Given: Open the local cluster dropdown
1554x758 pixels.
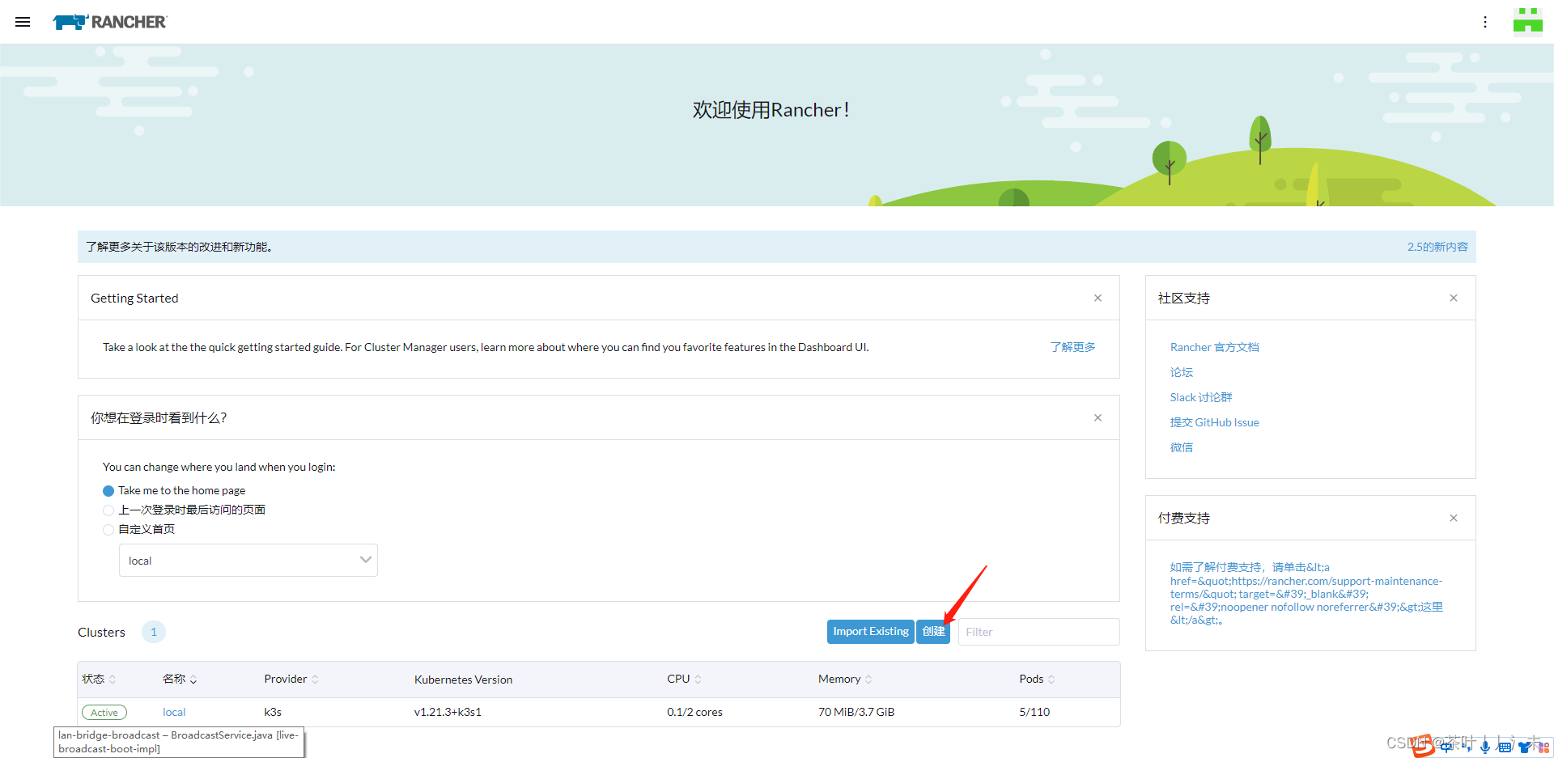Looking at the screenshot, I should [x=248, y=561].
